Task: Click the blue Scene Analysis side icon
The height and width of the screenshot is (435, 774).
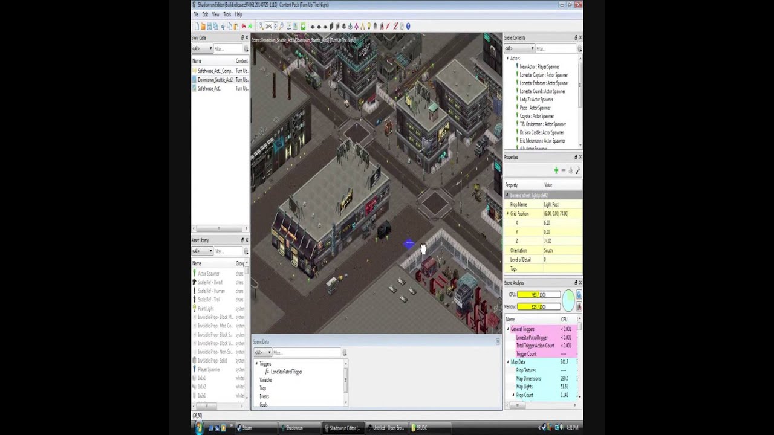Action: click(579, 295)
